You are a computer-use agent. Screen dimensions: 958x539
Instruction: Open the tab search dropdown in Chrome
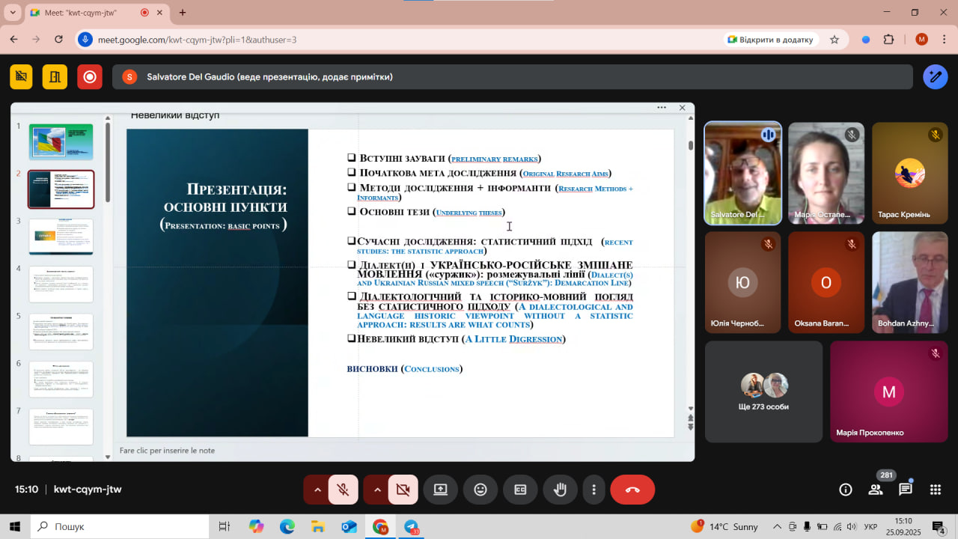coord(12,13)
